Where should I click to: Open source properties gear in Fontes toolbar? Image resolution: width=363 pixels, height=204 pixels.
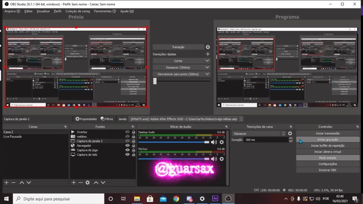(x=87, y=182)
